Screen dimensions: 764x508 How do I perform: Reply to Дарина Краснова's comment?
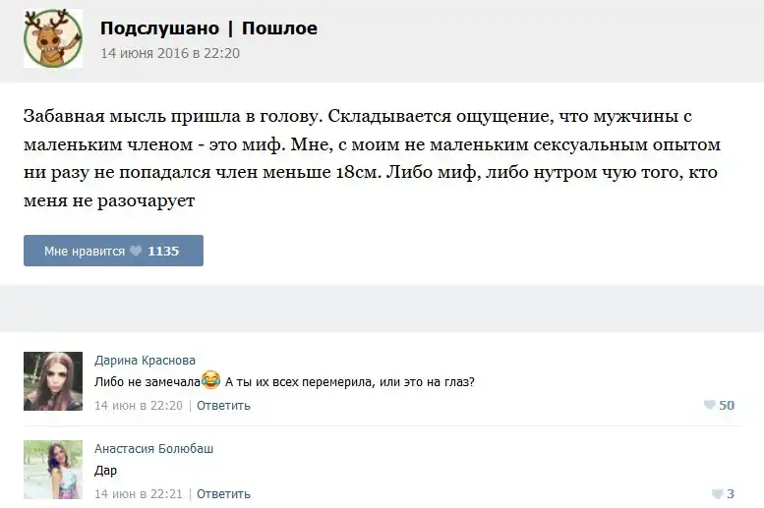pyautogui.click(x=223, y=405)
